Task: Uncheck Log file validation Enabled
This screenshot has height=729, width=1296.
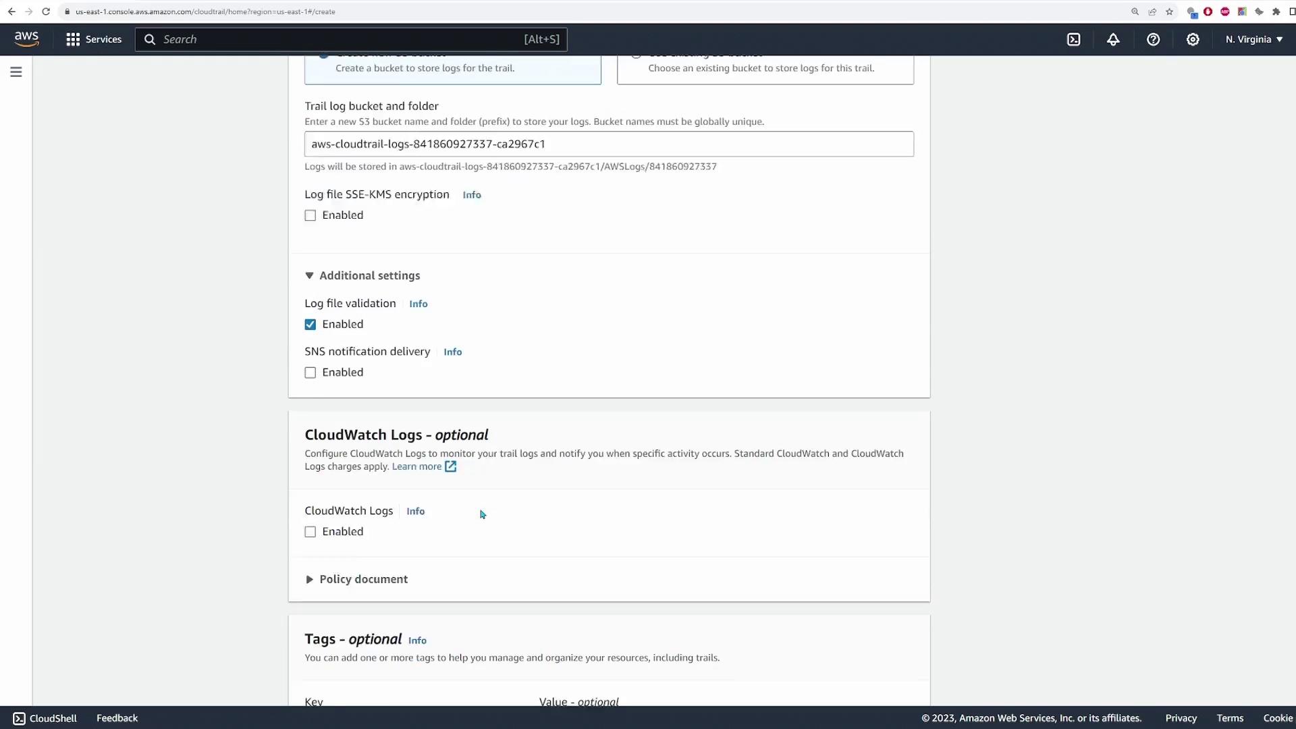Action: click(310, 325)
